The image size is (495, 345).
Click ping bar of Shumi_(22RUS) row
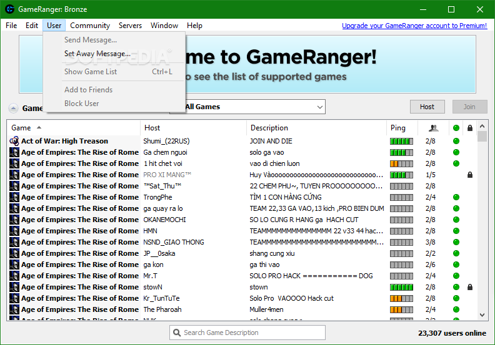click(401, 141)
